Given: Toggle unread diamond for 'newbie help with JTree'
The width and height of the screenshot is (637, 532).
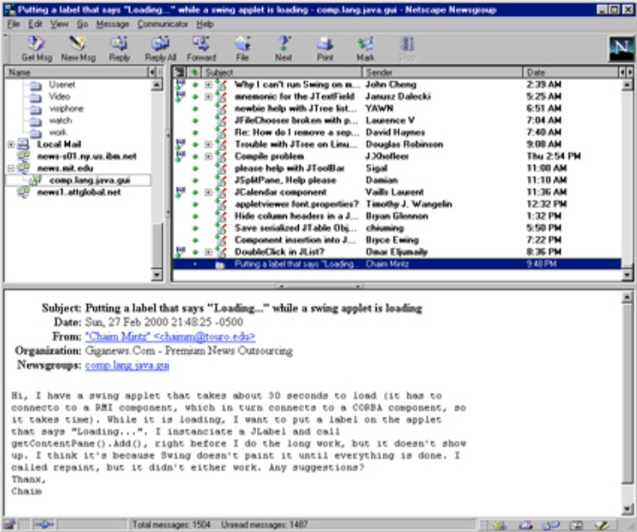Looking at the screenshot, I should click(196, 108).
